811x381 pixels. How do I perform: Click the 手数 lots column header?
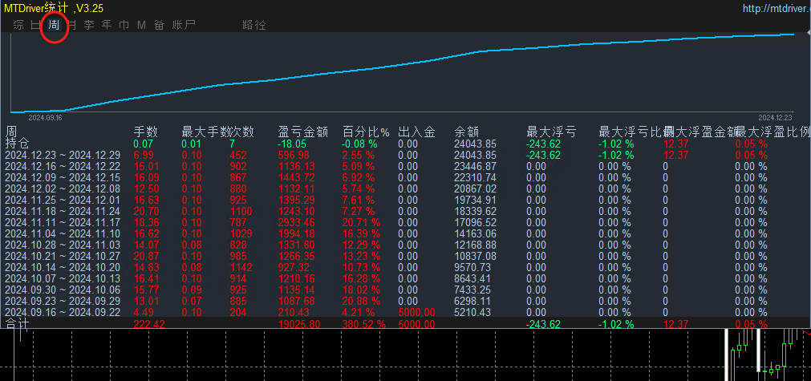click(x=145, y=132)
